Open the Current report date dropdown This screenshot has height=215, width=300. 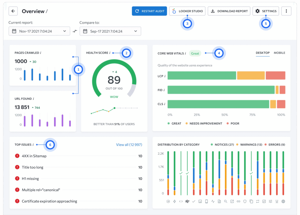[x=39, y=31]
